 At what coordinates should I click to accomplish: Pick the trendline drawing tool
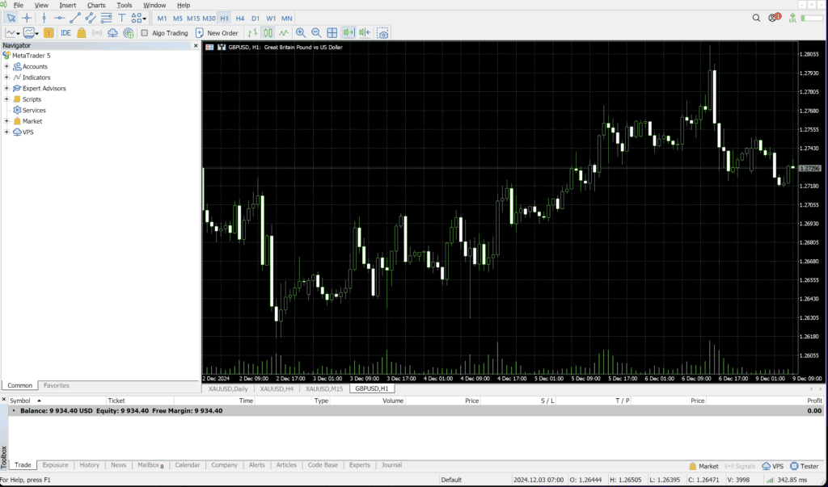75,18
